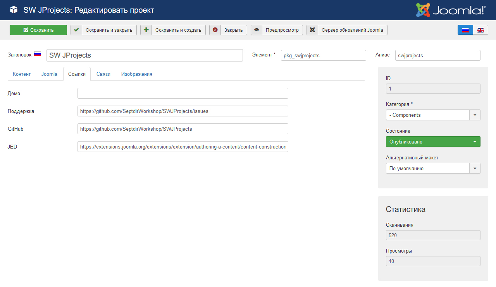The image size is (496, 287).
Task: Switch to the Russian flag language
Action: point(465,30)
